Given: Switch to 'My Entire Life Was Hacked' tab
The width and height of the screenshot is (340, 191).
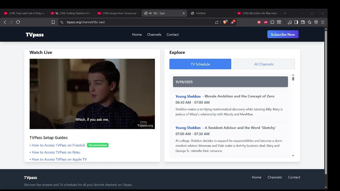Looking at the screenshot, I should [258, 13].
